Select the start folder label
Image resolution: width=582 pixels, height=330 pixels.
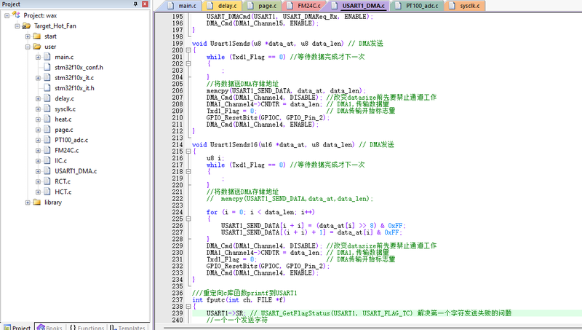click(50, 36)
